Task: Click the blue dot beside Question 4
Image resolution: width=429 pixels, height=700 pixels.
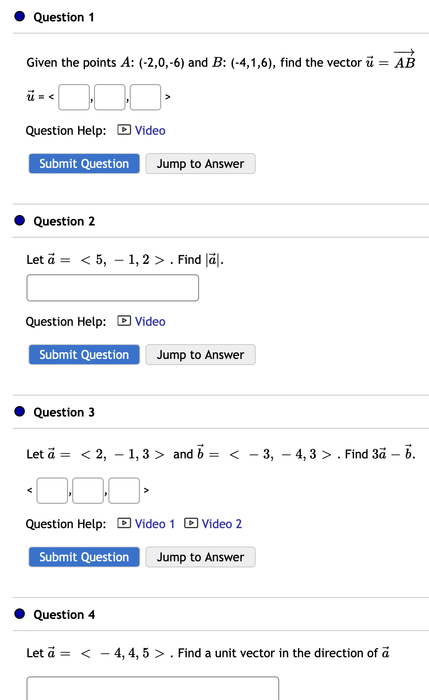Action: point(20,614)
